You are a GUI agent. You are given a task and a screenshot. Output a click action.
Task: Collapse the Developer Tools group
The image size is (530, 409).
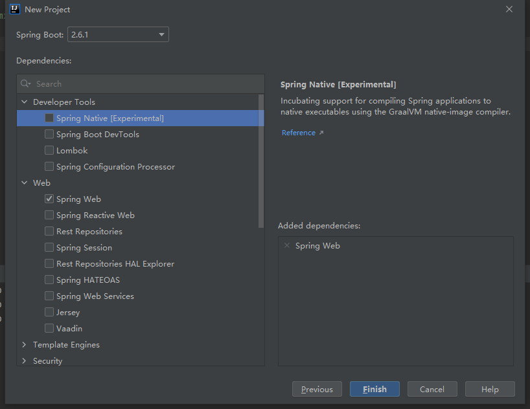(25, 102)
